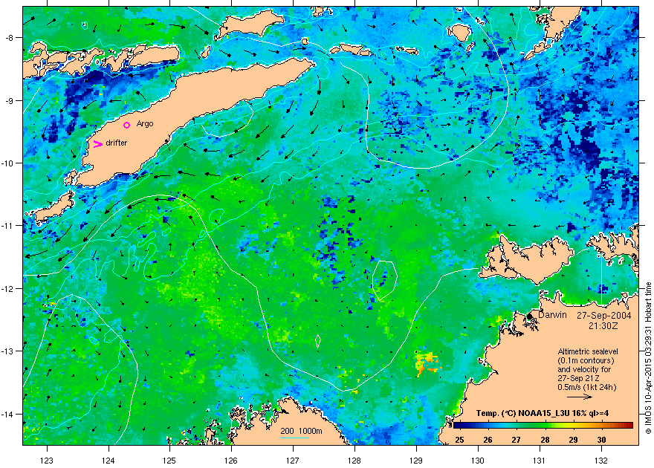
Task: Click the 'Darwin' label
Action: pos(552,315)
